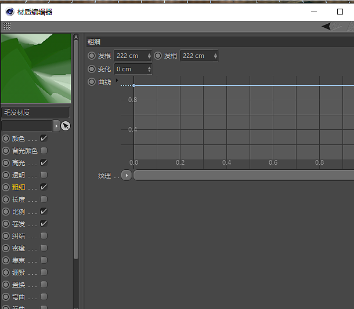This screenshot has width=354, height=309.
Task: Enable the 背光颜色 channel checkbox
Action: [44, 150]
